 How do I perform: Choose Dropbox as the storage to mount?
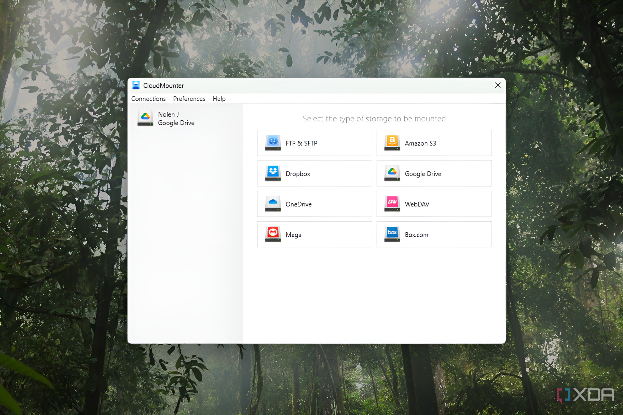pos(315,173)
